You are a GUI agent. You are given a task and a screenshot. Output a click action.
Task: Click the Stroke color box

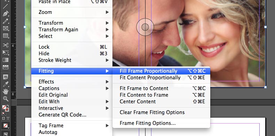click(7, 110)
